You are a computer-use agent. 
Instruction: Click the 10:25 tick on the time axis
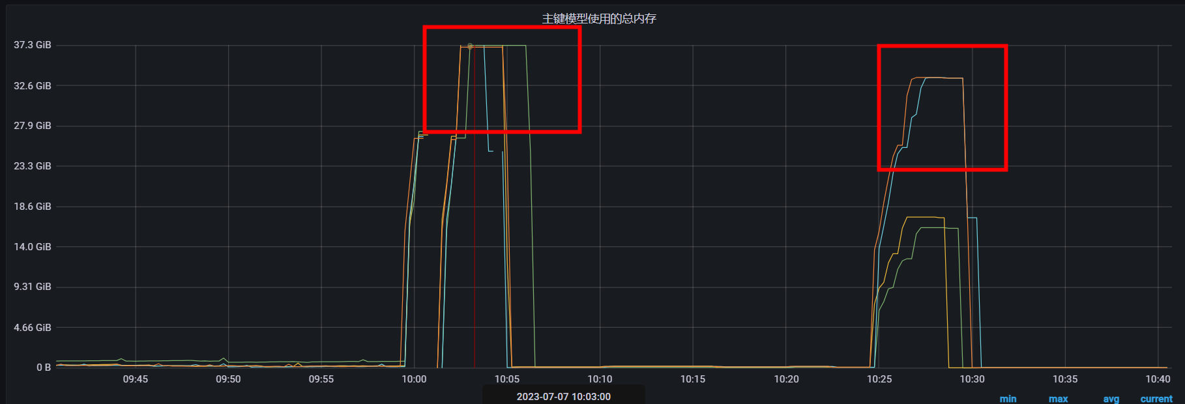879,379
